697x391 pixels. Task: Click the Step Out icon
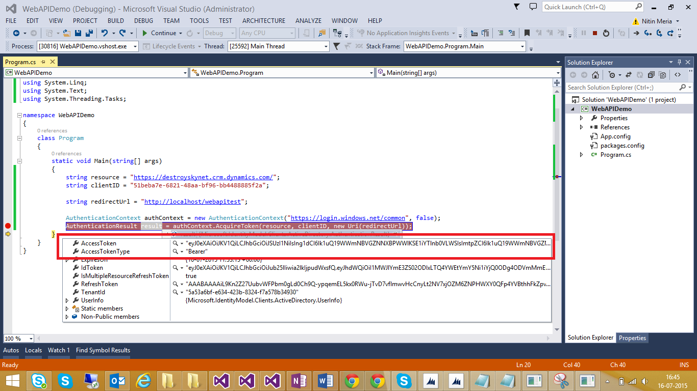(x=670, y=33)
